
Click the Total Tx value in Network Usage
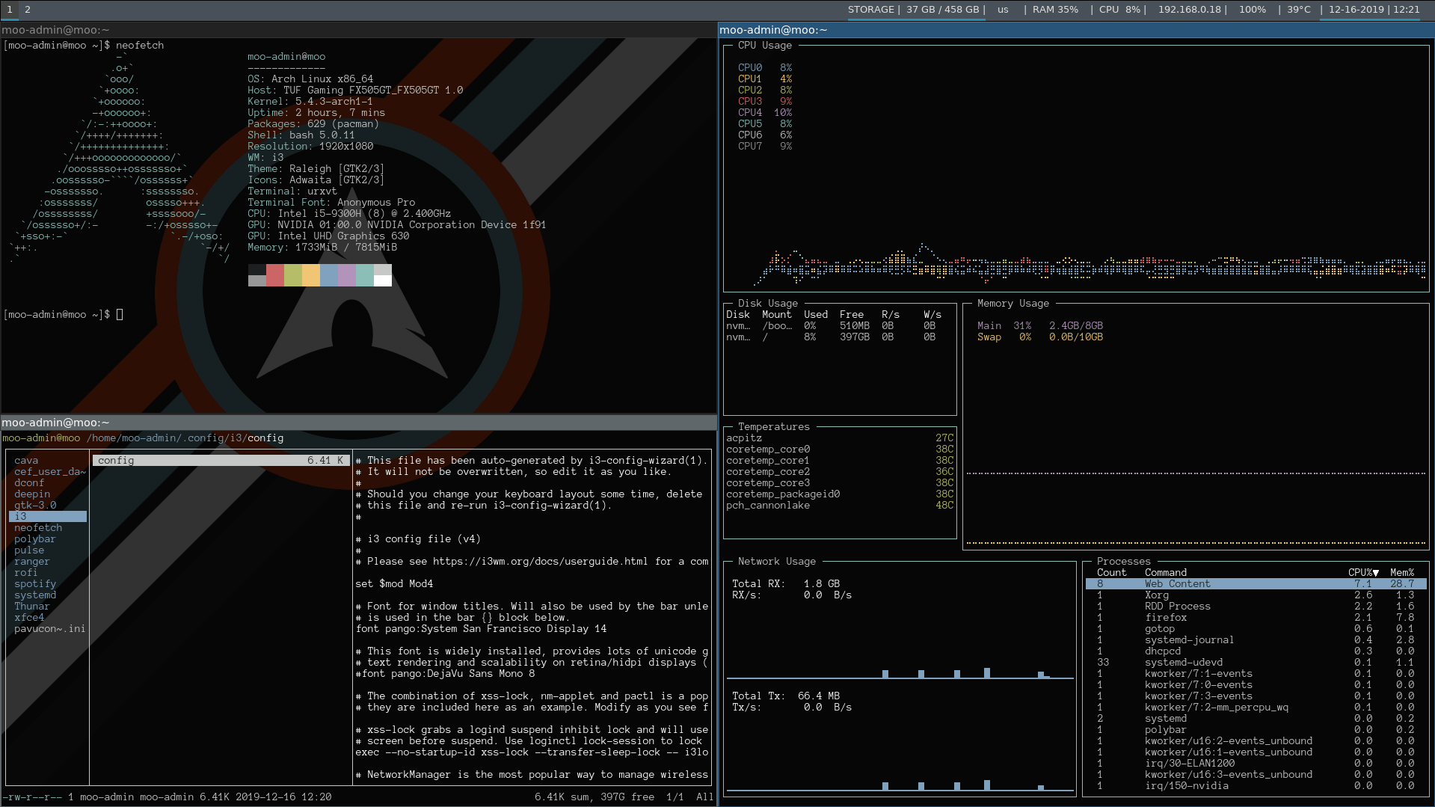(819, 696)
